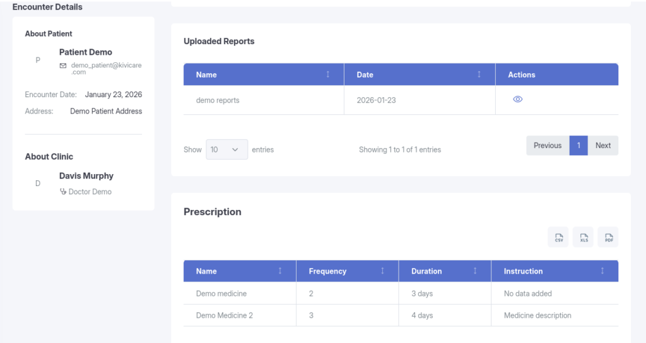This screenshot has height=343, width=646.
Task: Sort uploaded reports by Name column
Action: pyautogui.click(x=327, y=74)
